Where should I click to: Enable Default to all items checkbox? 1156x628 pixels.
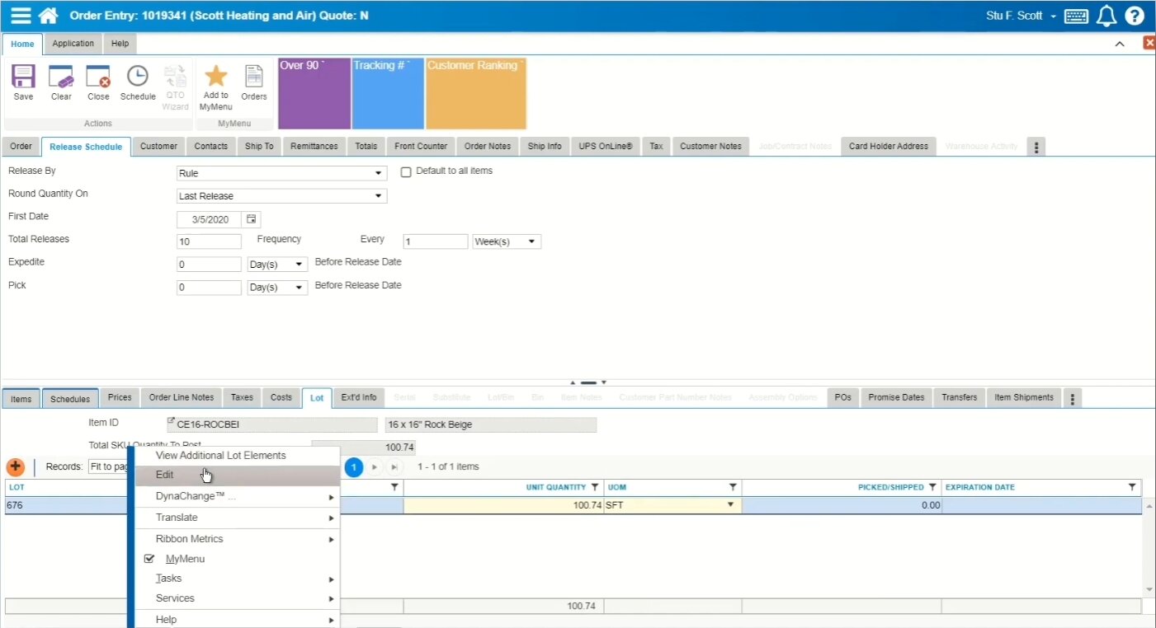pos(406,172)
